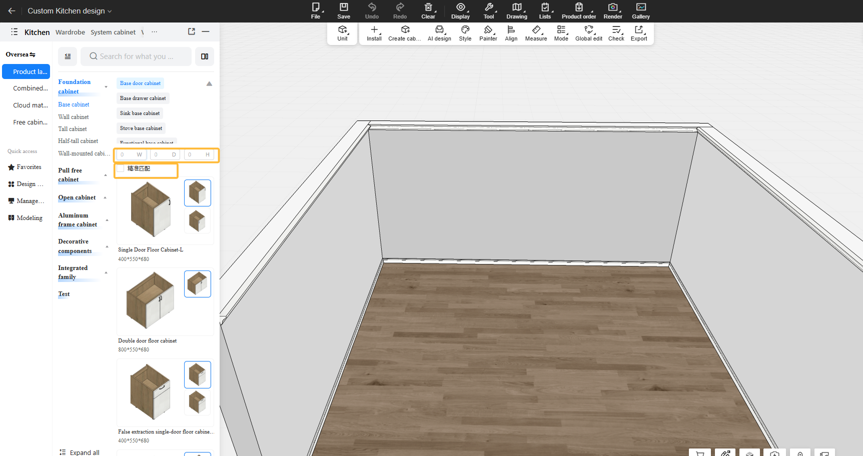Go back with the arrow icon
This screenshot has height=456, width=863.
(12, 11)
